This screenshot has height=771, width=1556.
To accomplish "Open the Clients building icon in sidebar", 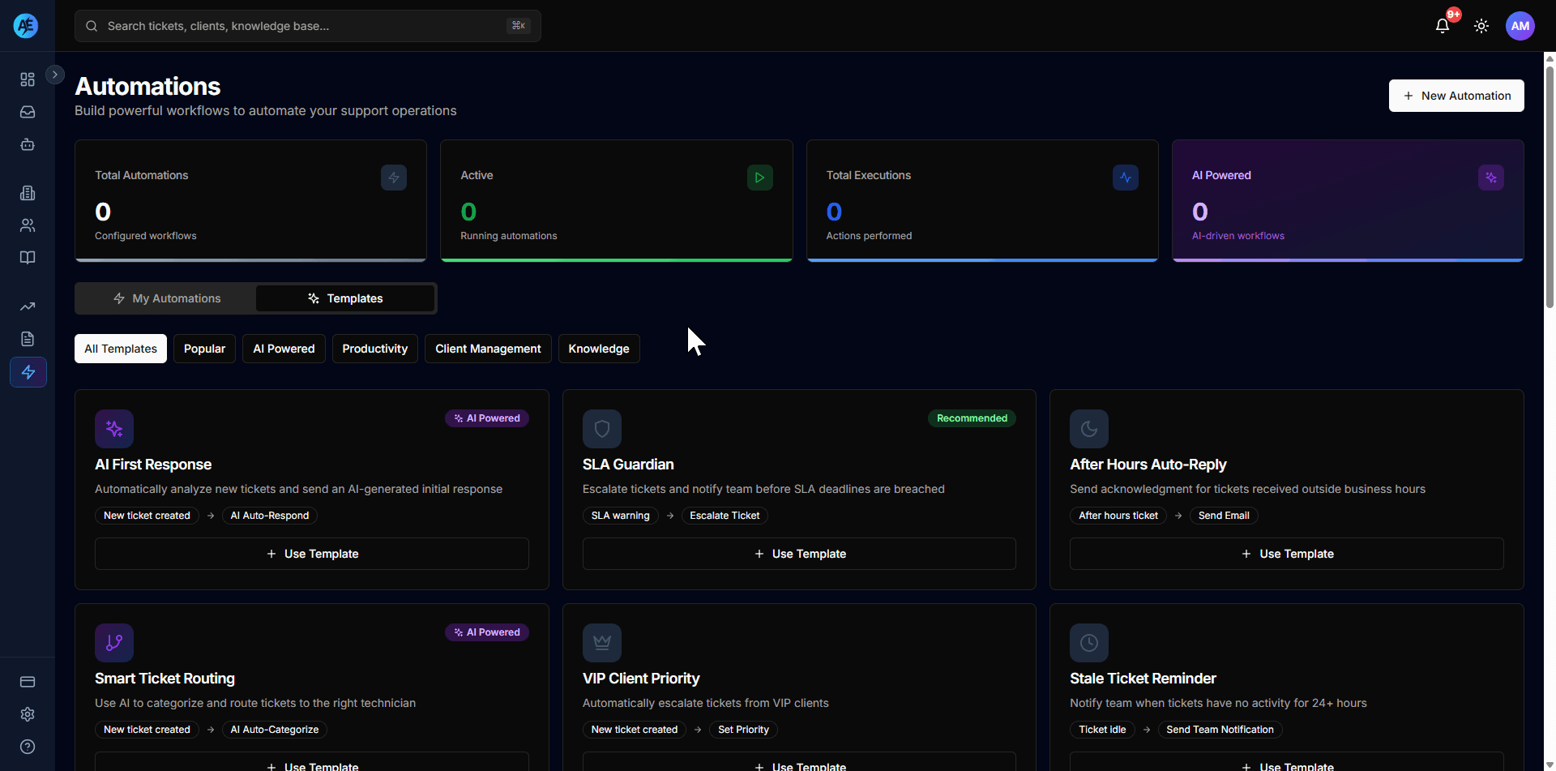I will pos(28,193).
